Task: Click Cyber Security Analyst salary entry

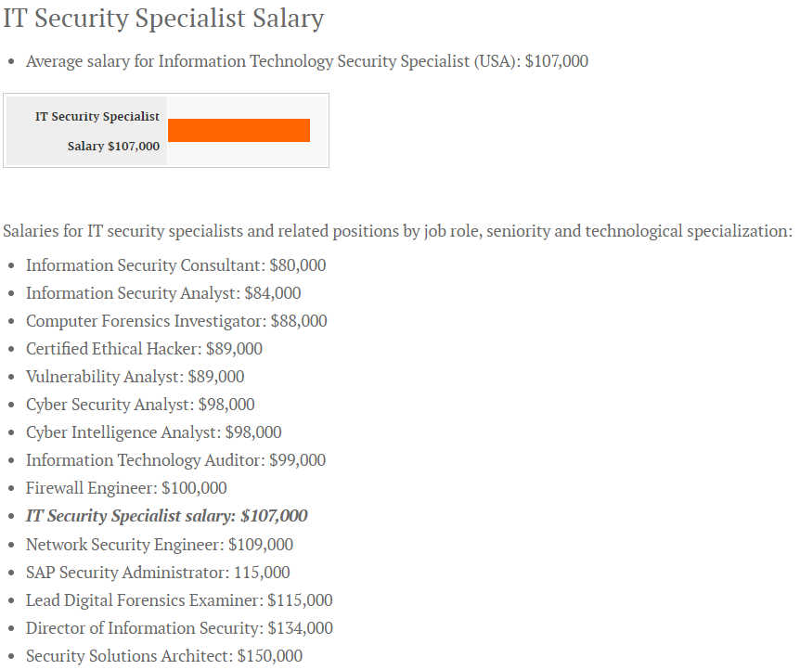Action: tap(140, 405)
